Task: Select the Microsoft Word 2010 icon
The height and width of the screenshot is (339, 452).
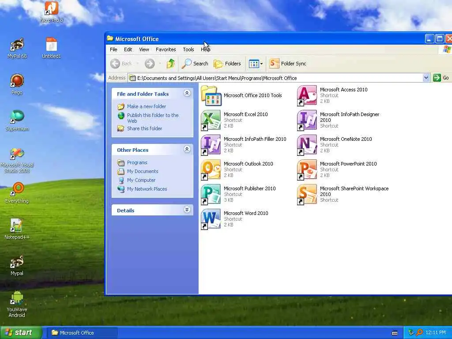Action: pos(211,219)
